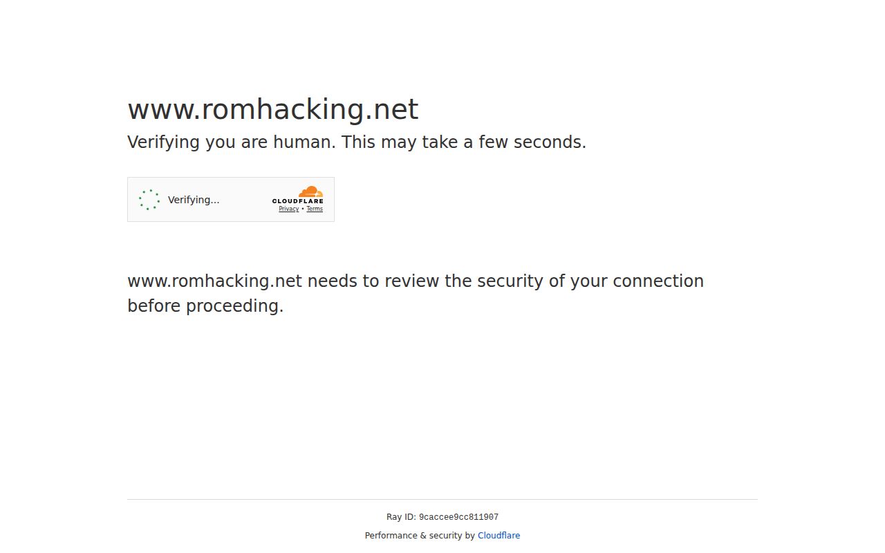Screen dimensions: 885x553
Task: Select the CLOUDFLARE wordmark in the widget
Action: click(x=299, y=201)
